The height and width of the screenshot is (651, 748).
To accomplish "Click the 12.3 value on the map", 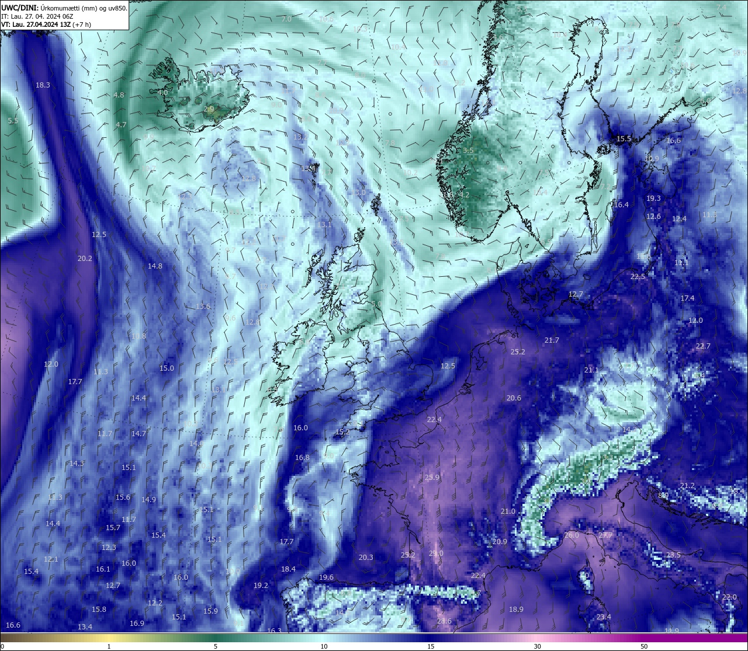I will 109,547.
